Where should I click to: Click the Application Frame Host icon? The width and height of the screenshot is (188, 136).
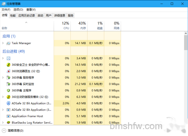point(8,116)
